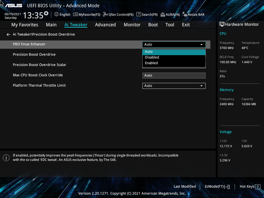Select the Precision Boost Overdrive Scalar row
Image resolution: width=264 pixels, height=198 pixels.
39,65
